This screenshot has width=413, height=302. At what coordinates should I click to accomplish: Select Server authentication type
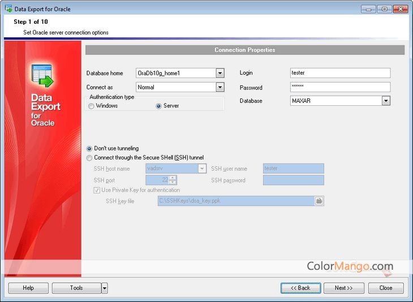pyautogui.click(x=158, y=106)
